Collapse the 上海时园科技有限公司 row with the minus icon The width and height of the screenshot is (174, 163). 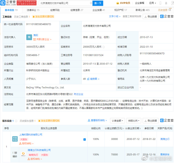(85, 139)
